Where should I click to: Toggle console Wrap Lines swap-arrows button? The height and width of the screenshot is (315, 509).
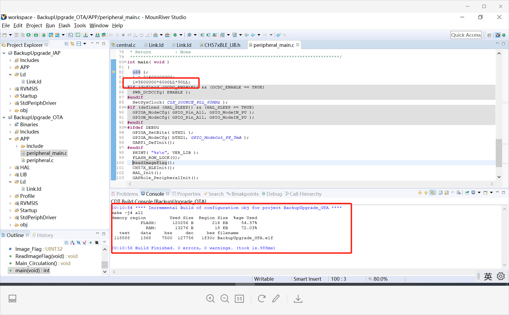432,192
